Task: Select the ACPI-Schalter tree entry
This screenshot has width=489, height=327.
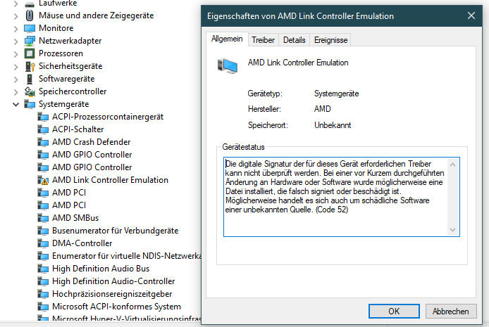Action: click(78, 129)
